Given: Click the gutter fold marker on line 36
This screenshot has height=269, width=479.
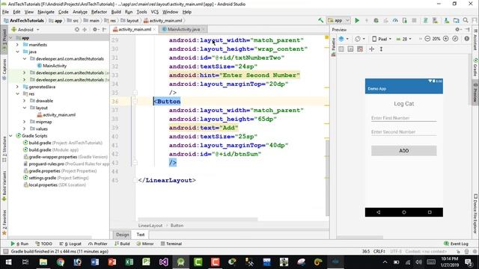Looking at the screenshot, I should 135,101.
